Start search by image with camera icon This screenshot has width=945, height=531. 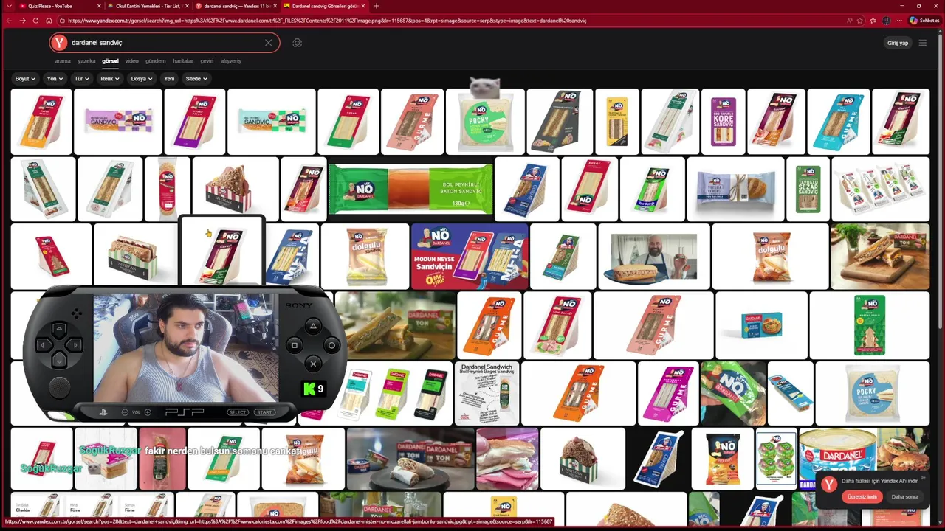click(297, 43)
